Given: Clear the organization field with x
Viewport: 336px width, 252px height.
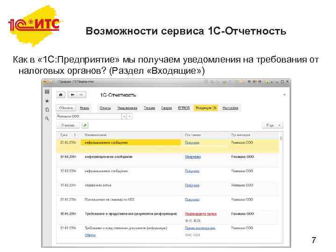Looking at the screenshot, I should point(130,116).
